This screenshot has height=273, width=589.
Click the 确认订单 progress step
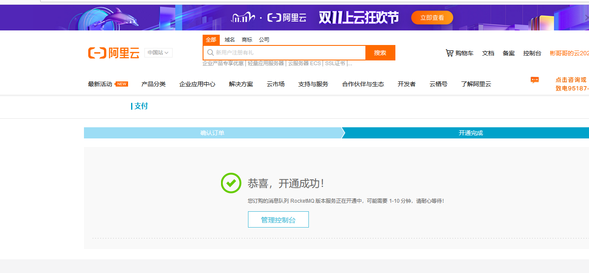[x=212, y=133]
